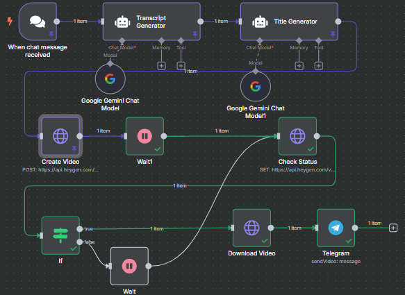Open the Wait1 pause node
The height and width of the screenshot is (295, 405).
(144, 136)
